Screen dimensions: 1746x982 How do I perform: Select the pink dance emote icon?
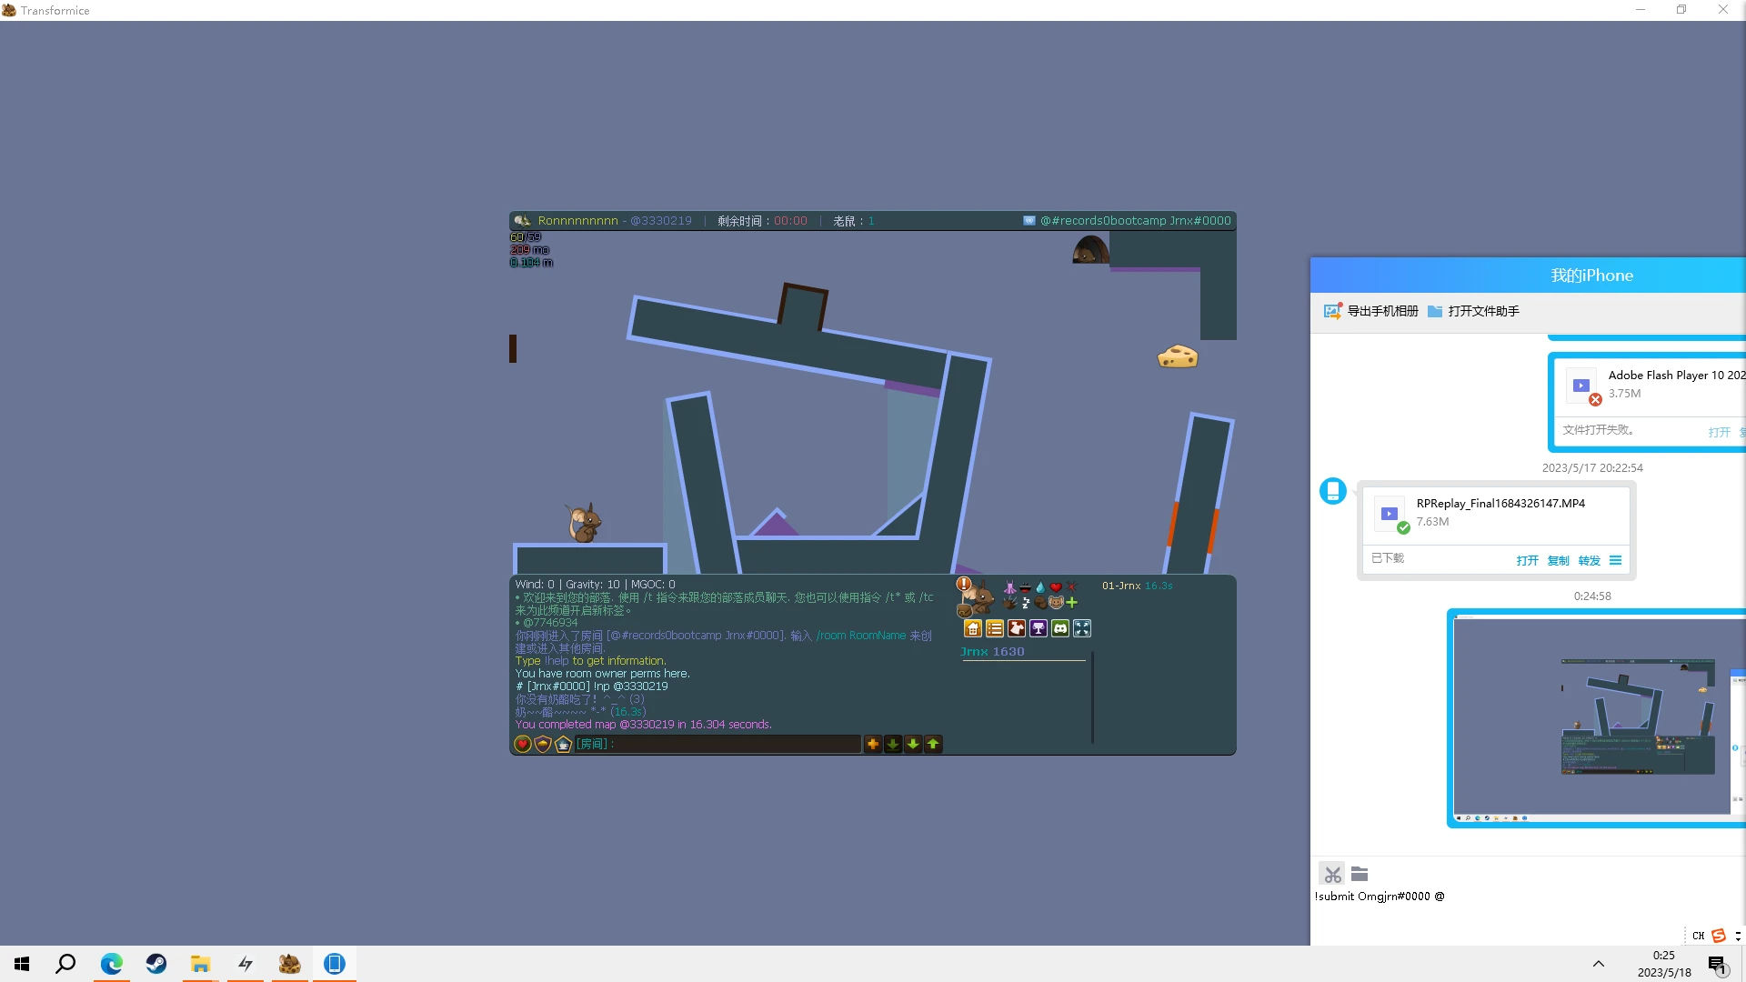tap(1009, 587)
